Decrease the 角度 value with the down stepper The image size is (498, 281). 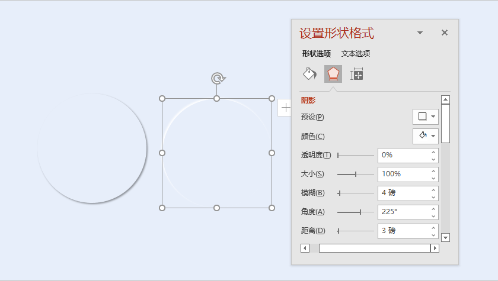[433, 215]
